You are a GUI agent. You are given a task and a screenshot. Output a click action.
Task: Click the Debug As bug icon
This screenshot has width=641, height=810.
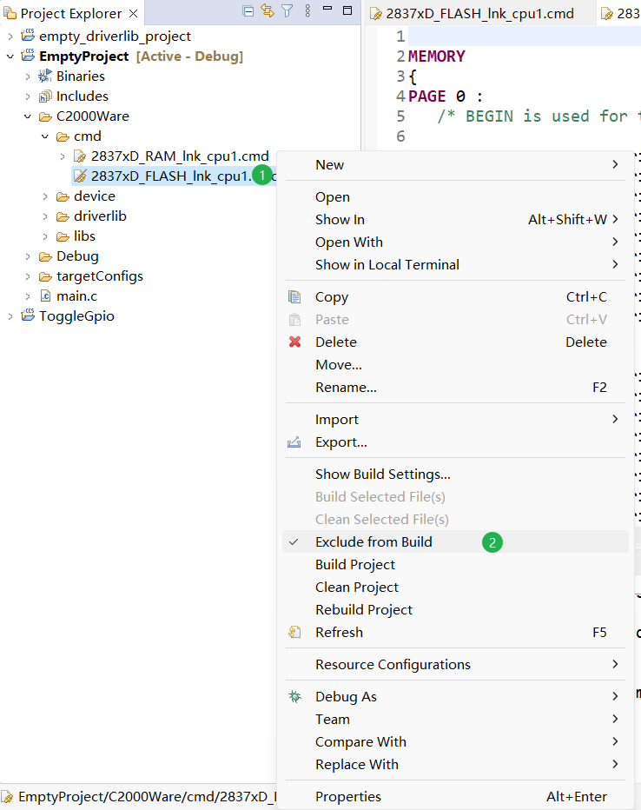coord(295,697)
